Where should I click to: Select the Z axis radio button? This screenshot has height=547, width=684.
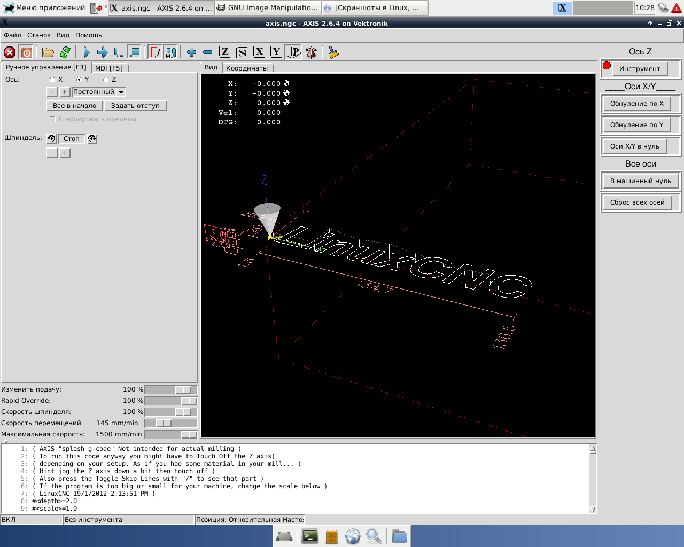pyautogui.click(x=106, y=80)
